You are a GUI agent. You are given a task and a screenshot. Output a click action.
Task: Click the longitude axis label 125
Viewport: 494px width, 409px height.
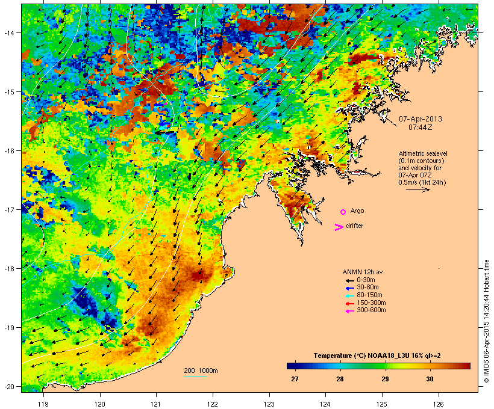pyautogui.click(x=382, y=404)
